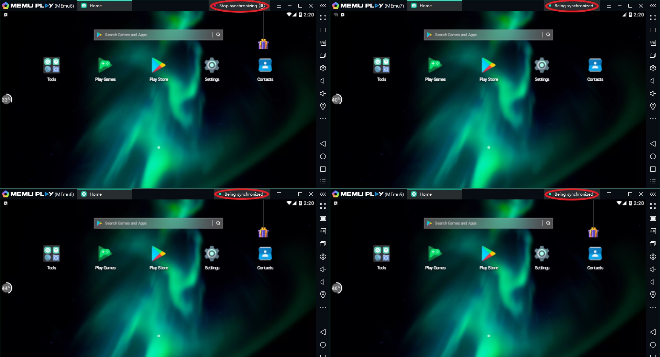Click the APK install icon in MEmu6 sidebar
This screenshot has width=660, height=357.
(323, 43)
